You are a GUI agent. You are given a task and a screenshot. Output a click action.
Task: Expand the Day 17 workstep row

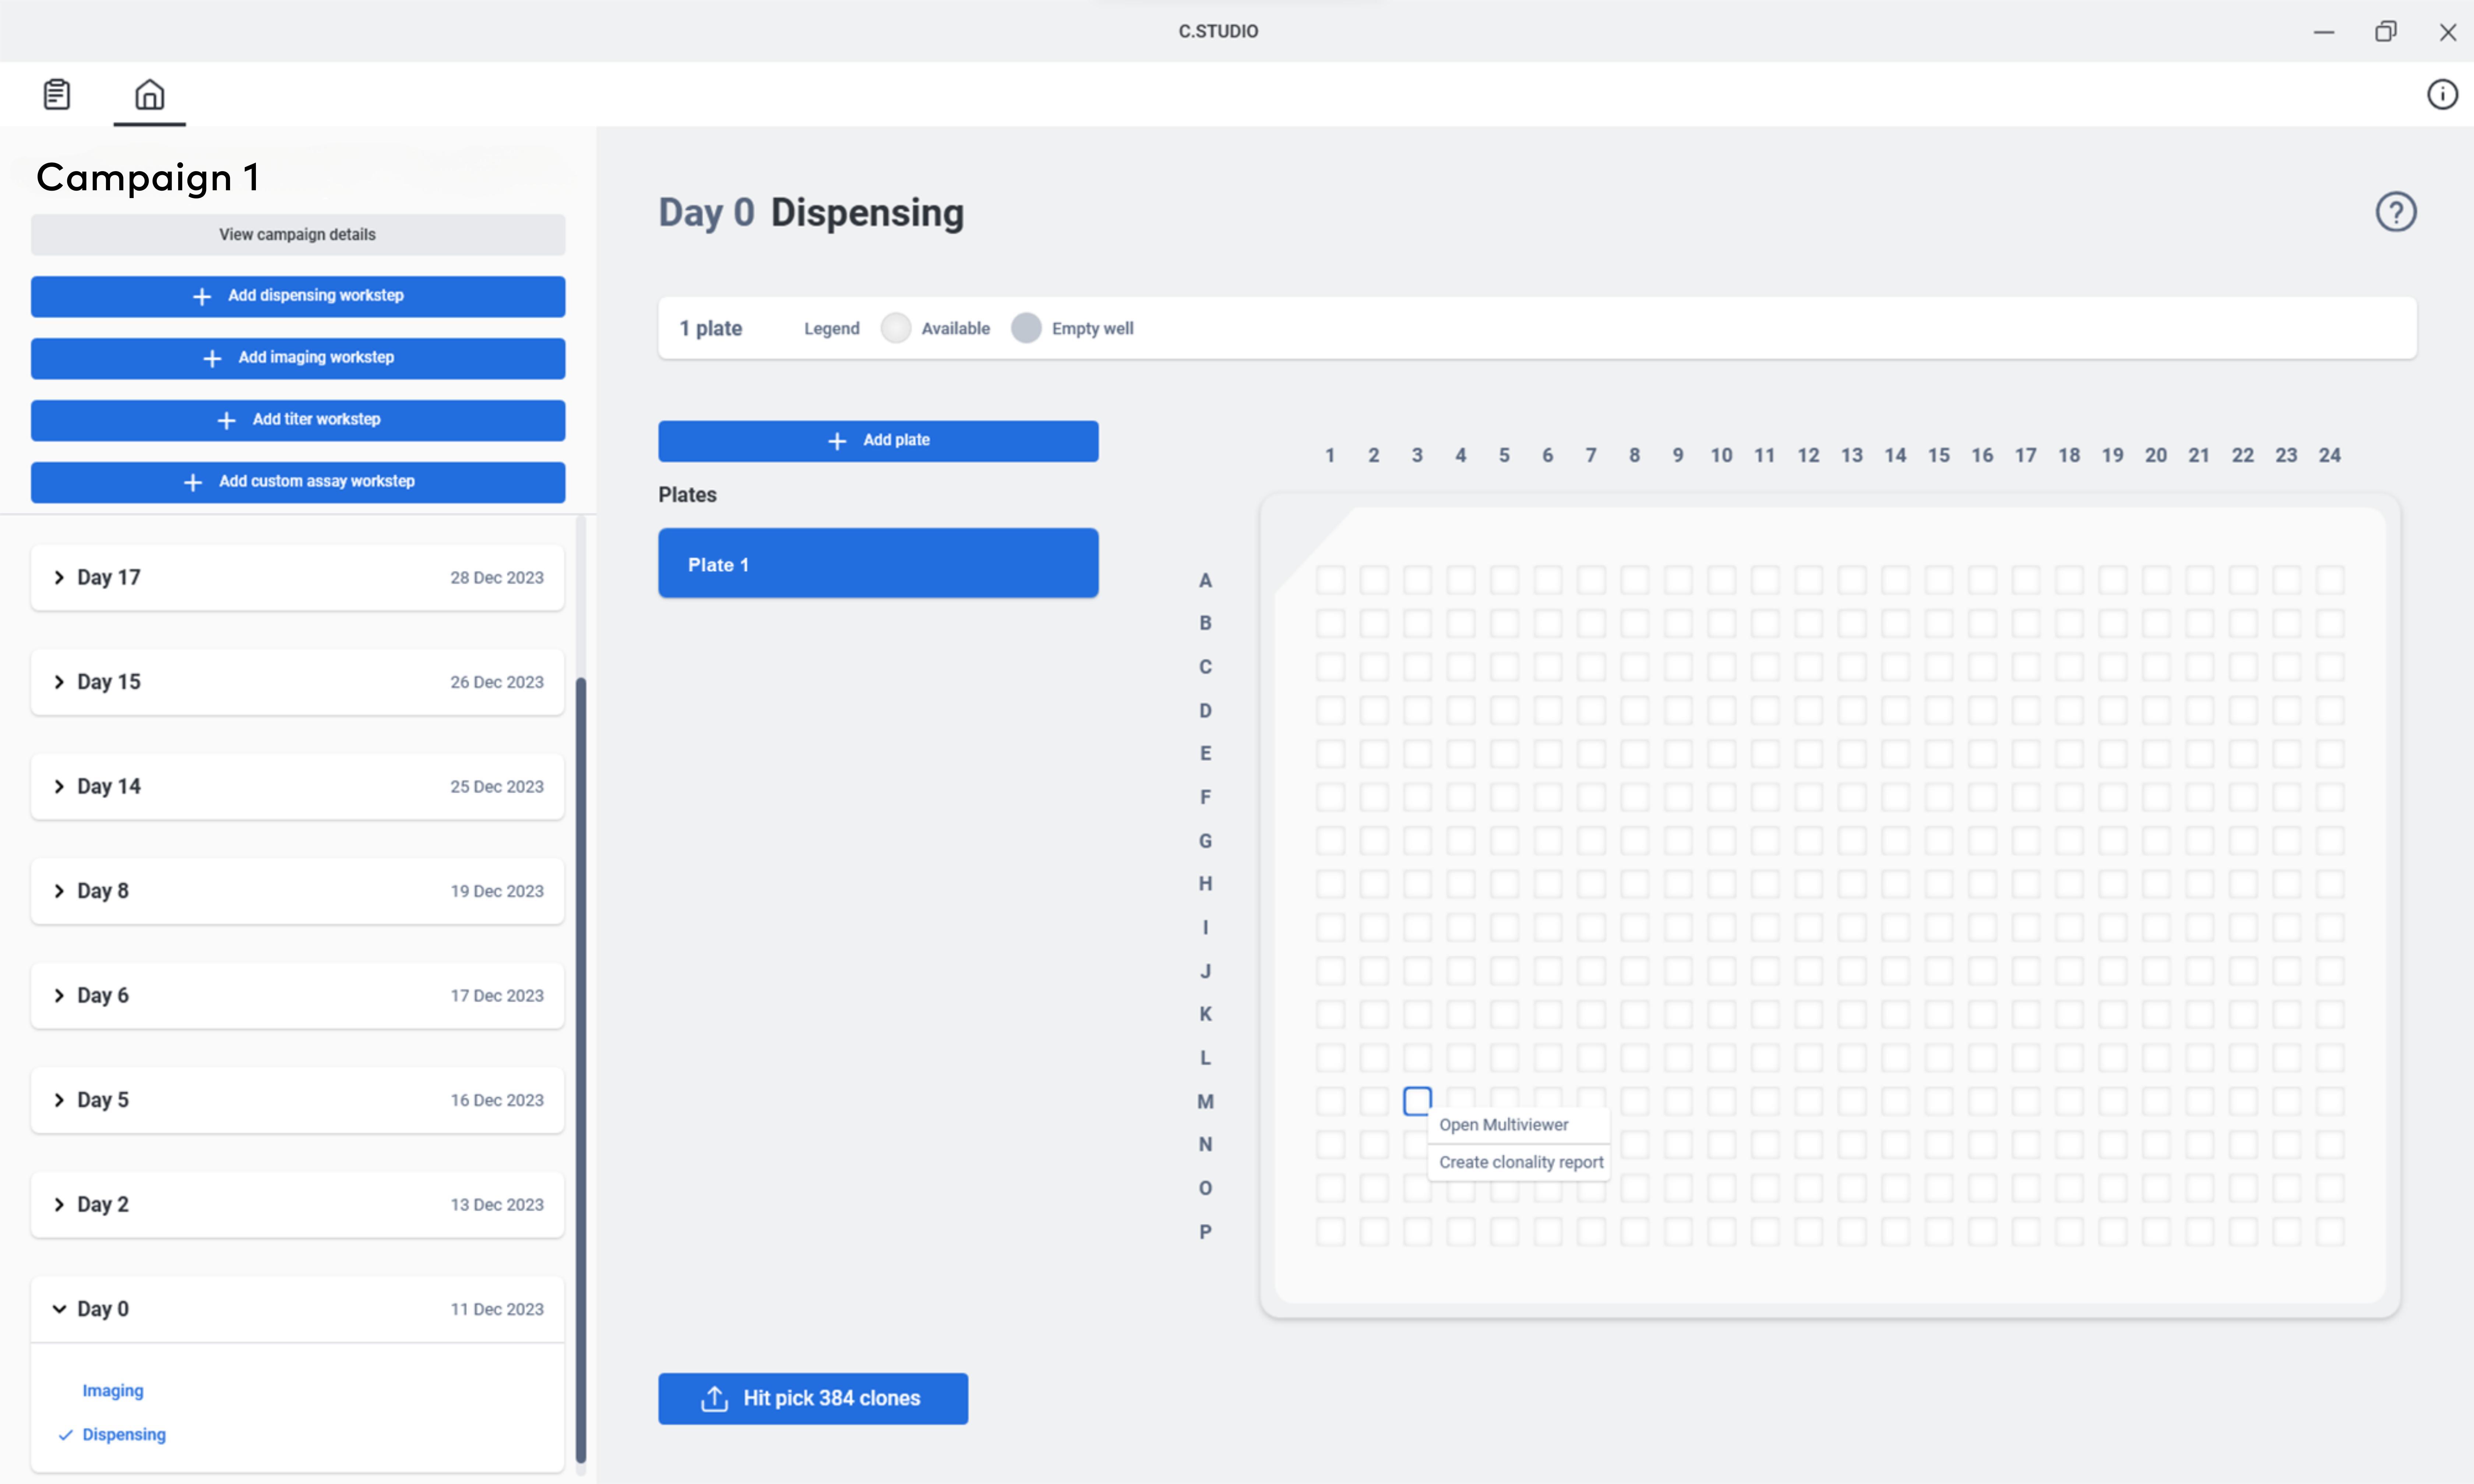point(297,577)
